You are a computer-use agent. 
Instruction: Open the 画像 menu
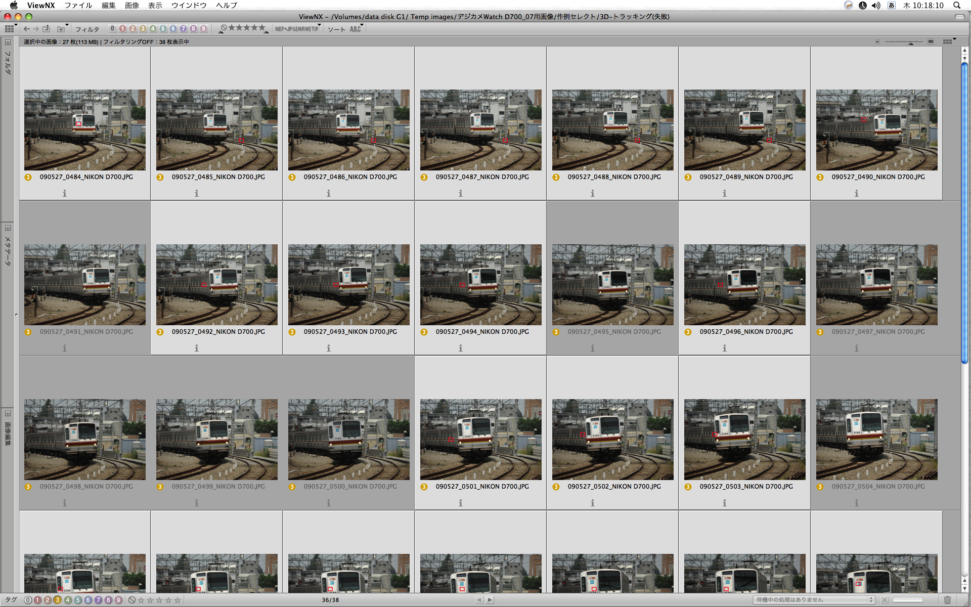[x=132, y=5]
